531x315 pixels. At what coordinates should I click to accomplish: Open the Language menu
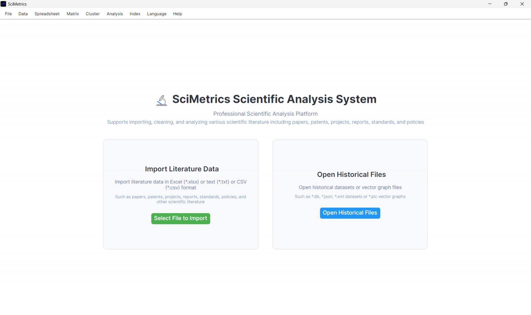point(157,14)
